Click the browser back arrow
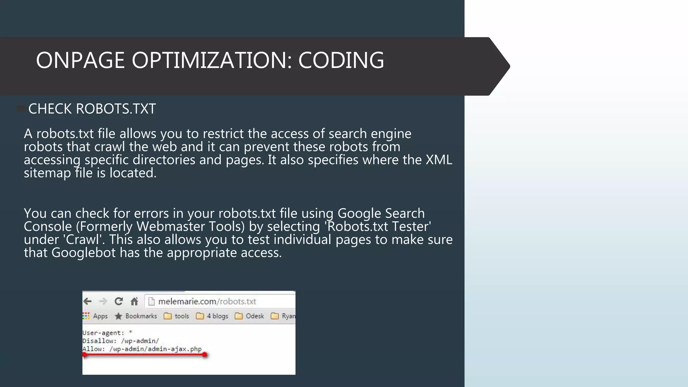688x387 pixels. pos(88,301)
